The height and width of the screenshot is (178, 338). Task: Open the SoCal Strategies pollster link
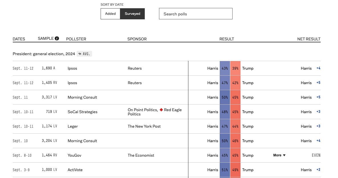(82, 112)
